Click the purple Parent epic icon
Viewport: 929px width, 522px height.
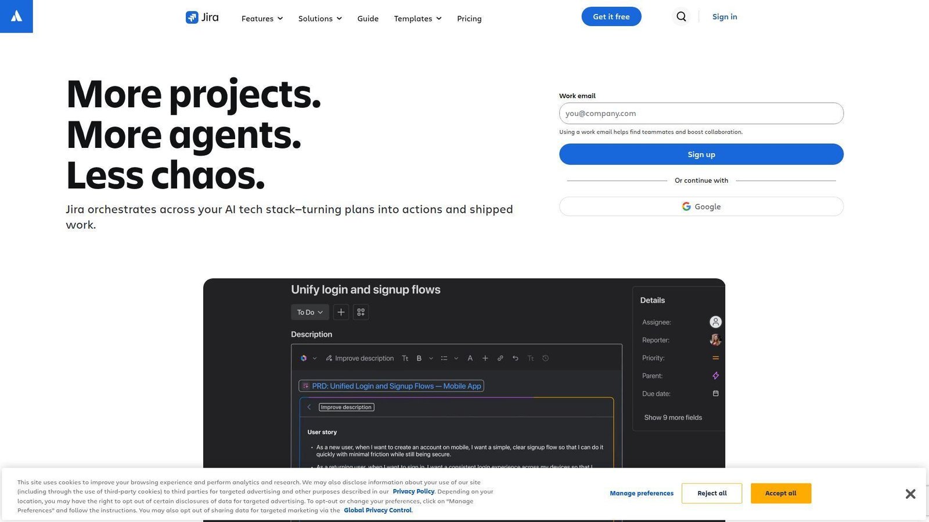716,376
